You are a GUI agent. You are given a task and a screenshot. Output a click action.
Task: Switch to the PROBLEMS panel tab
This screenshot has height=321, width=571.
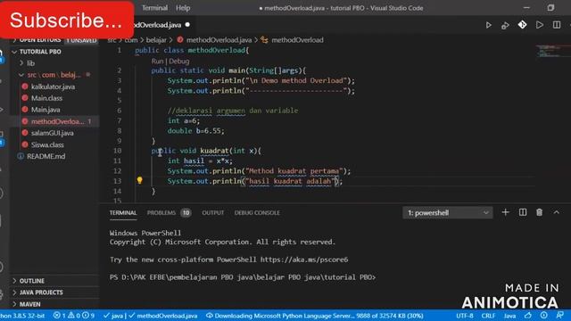[x=161, y=212]
